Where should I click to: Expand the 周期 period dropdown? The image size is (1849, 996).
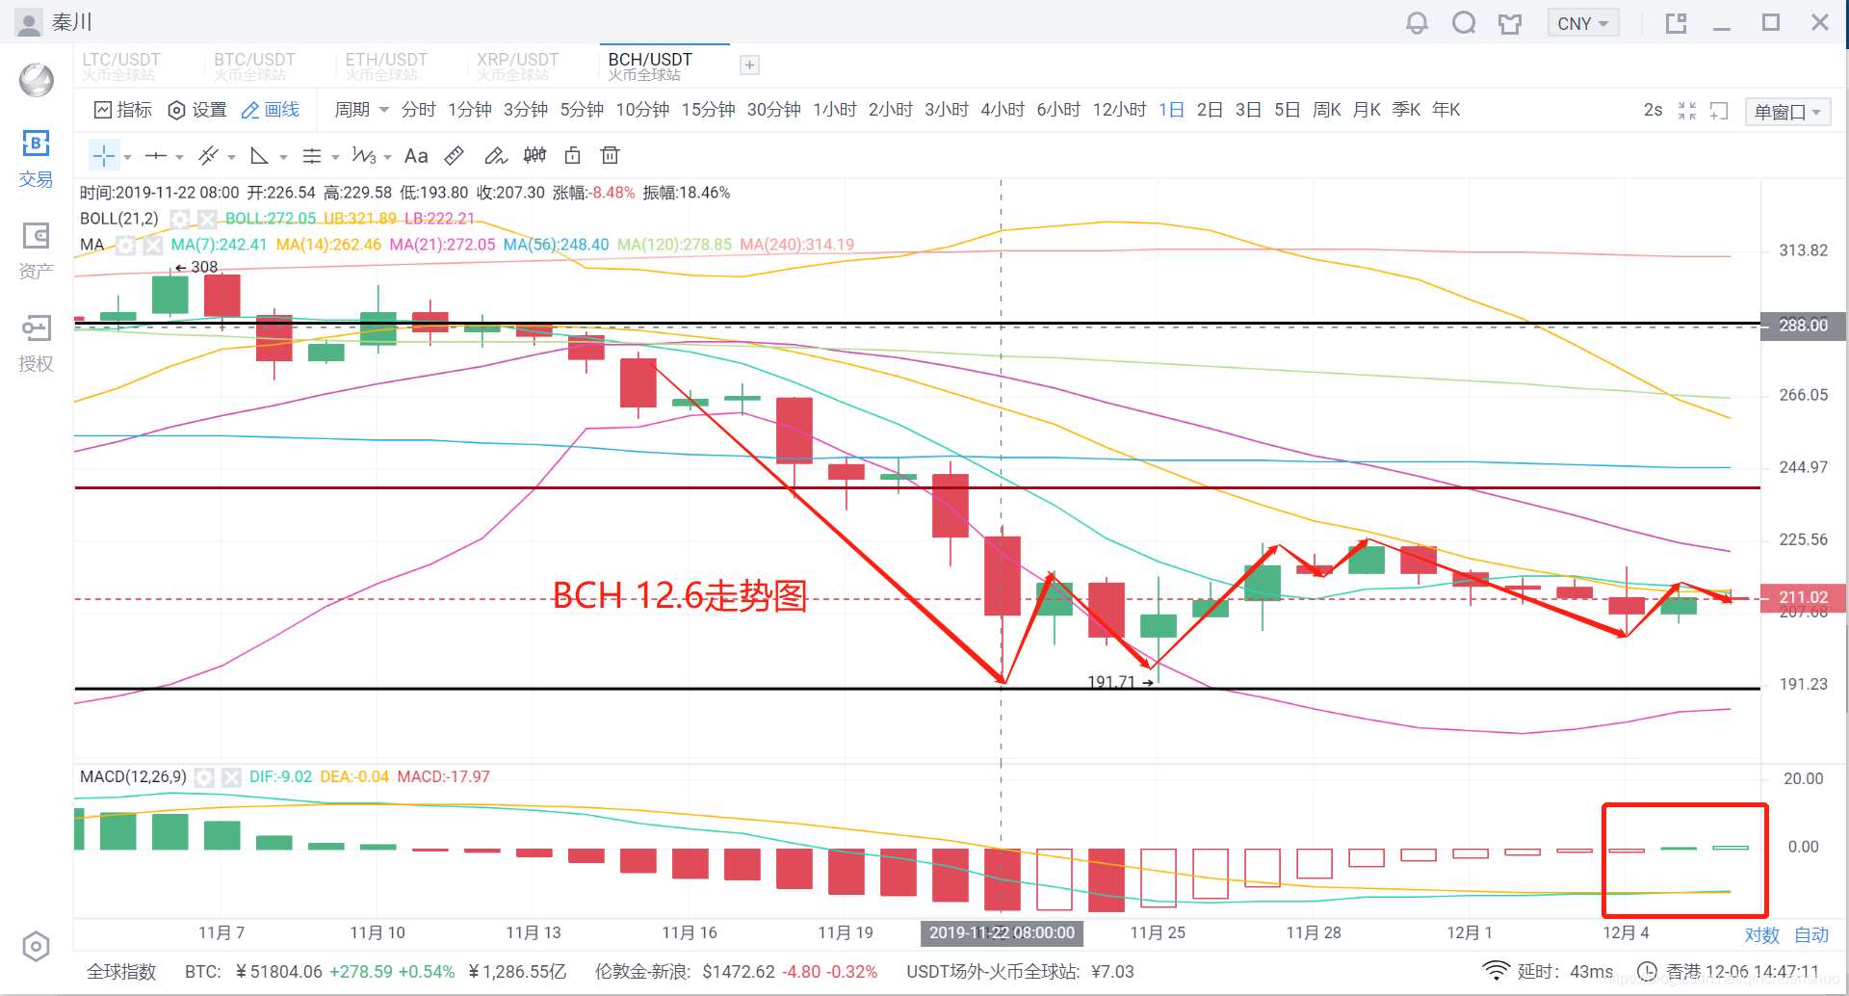[x=361, y=110]
